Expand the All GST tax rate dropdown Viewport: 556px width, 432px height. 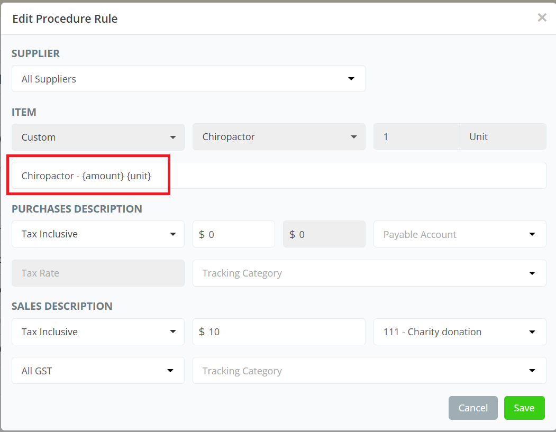tap(98, 371)
